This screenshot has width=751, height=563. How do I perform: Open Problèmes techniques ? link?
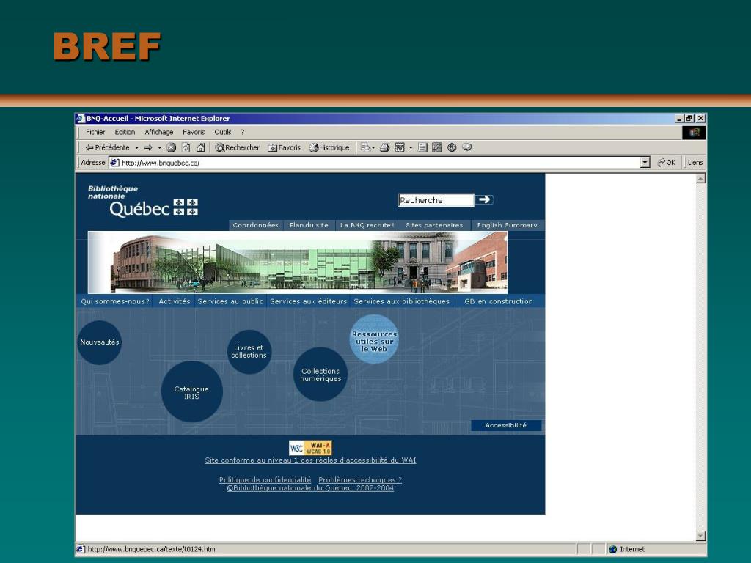pos(360,479)
